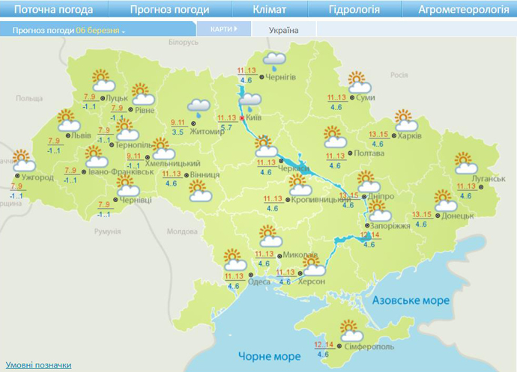Select the sun-cloud icon over Харків
This screenshot has width=517, height=372.
coord(405,121)
